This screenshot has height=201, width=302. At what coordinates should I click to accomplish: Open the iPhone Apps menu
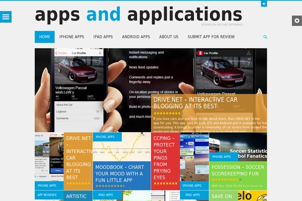71,37
